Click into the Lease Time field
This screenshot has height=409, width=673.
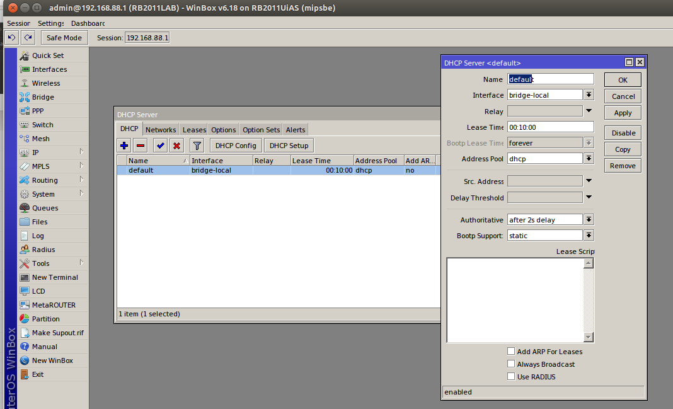(x=550, y=127)
